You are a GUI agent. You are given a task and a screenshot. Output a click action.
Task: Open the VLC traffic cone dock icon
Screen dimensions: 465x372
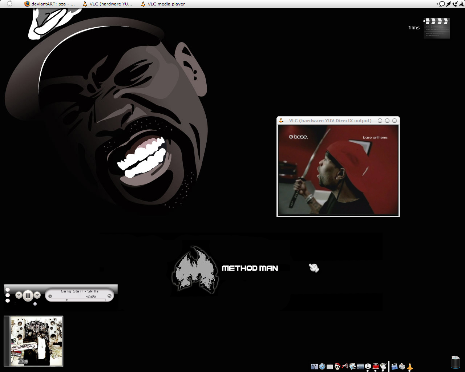(410, 367)
